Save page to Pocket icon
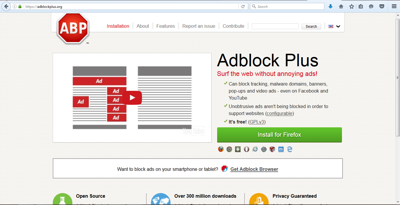Image resolution: width=400 pixels, height=205 pixels. point(382,6)
